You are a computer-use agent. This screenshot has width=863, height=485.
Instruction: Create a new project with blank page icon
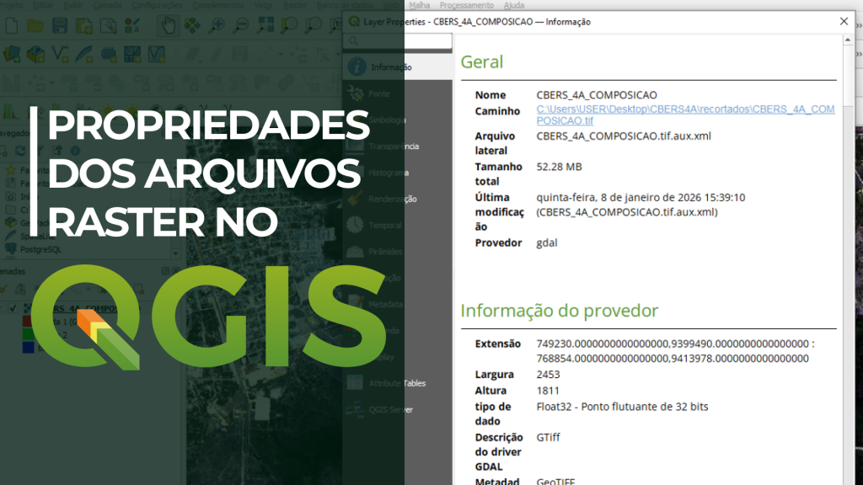point(12,25)
